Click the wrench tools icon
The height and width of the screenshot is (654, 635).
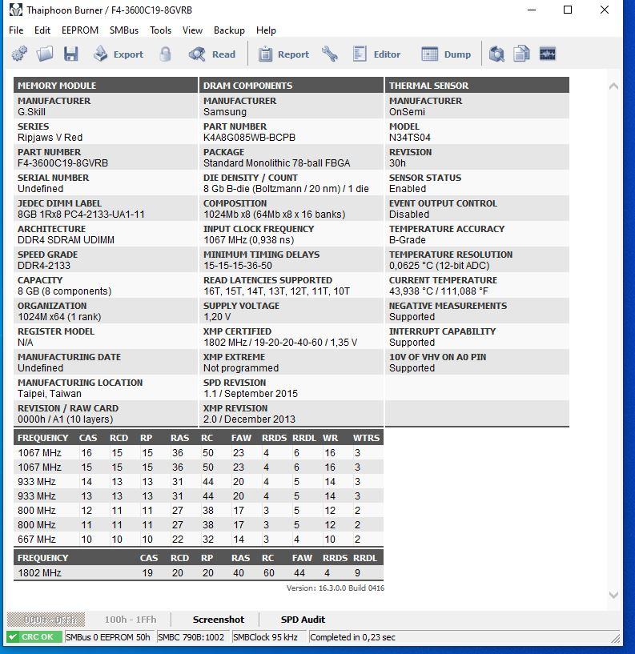[x=330, y=54]
